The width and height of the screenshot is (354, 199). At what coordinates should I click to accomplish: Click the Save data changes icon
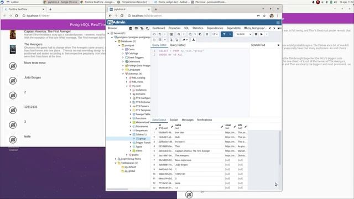pyautogui.click(x=171, y=34)
